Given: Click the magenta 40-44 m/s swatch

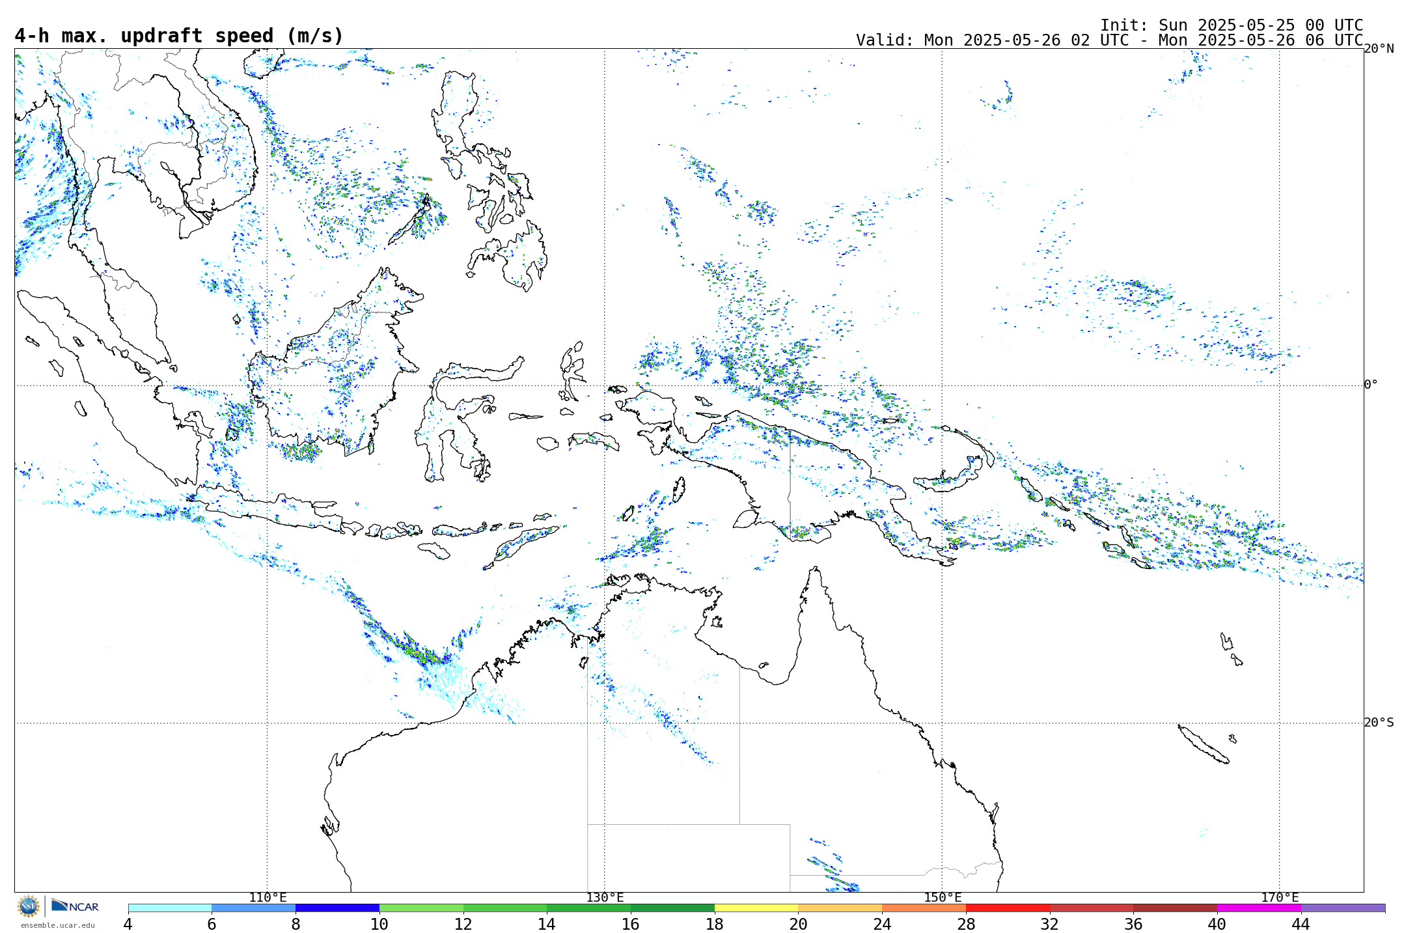Looking at the screenshot, I should (1259, 908).
